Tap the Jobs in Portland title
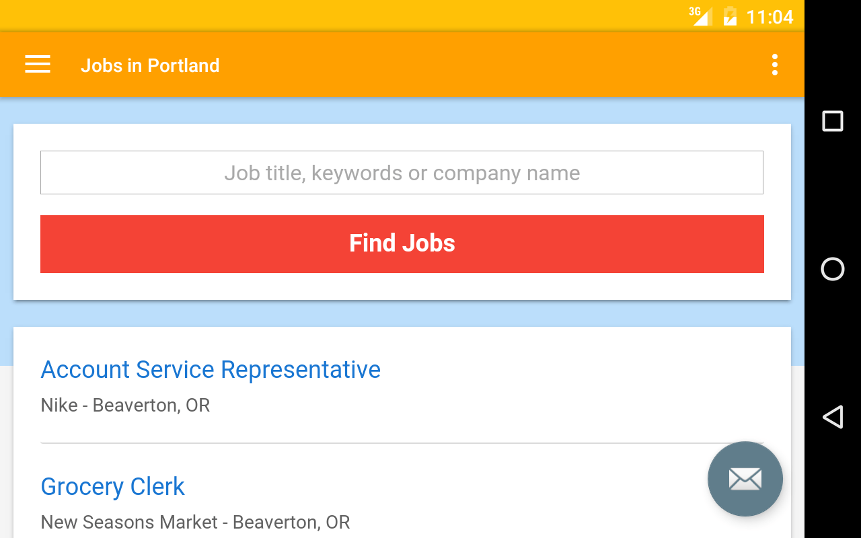Screen dimensions: 861x538 click(x=150, y=65)
